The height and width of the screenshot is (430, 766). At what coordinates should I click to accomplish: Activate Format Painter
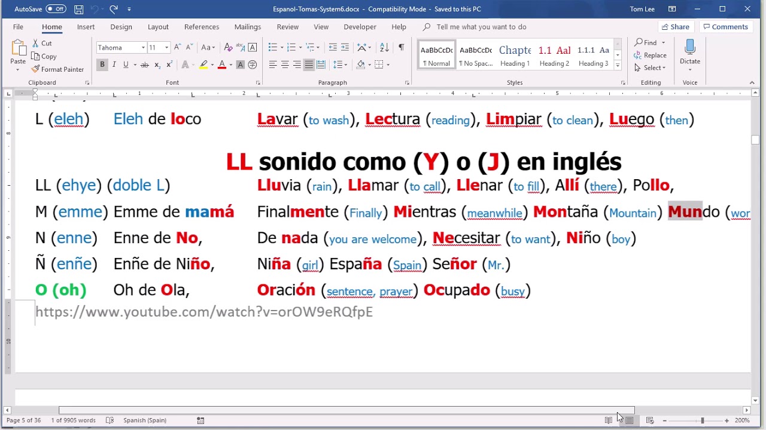click(x=57, y=69)
